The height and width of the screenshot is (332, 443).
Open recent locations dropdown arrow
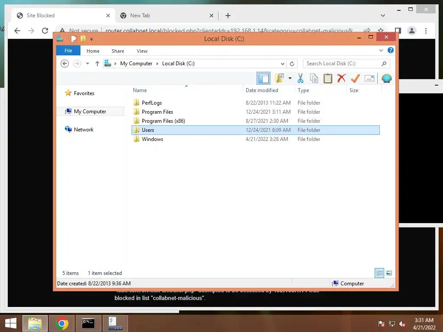point(87,64)
